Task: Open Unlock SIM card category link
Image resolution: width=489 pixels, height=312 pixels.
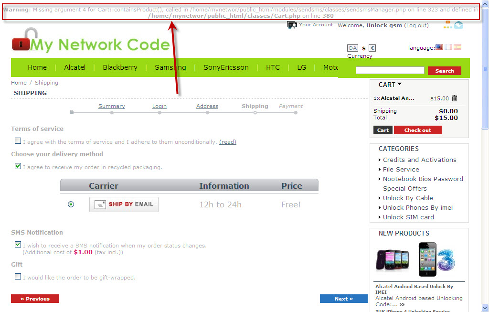Action: click(x=409, y=217)
